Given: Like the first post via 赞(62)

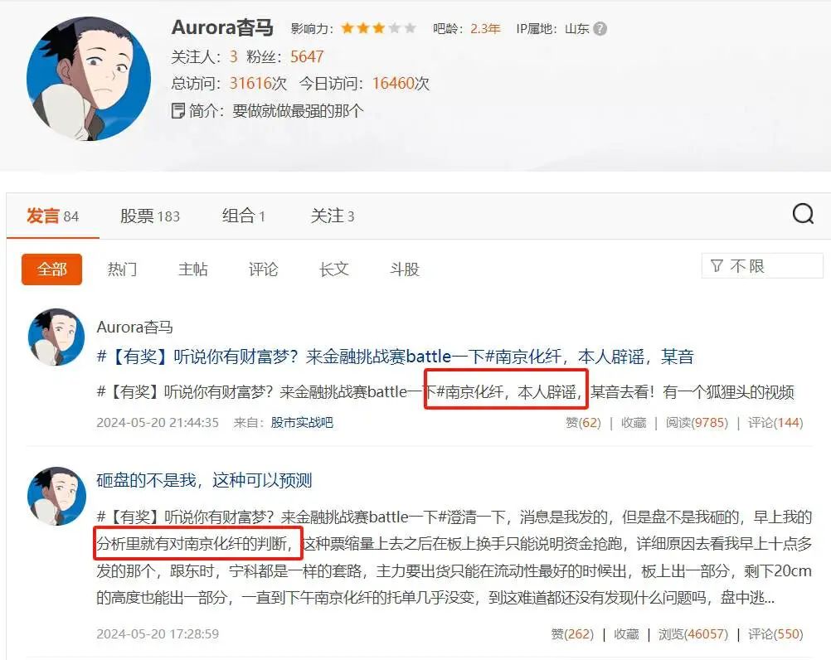Looking at the screenshot, I should click(584, 423).
